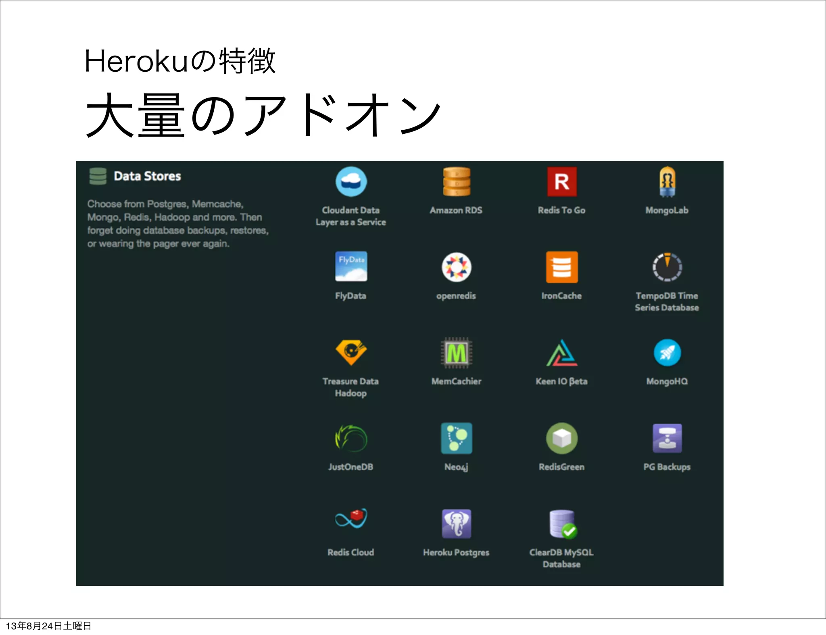
Task: Open the IronCache label
Action: [562, 296]
